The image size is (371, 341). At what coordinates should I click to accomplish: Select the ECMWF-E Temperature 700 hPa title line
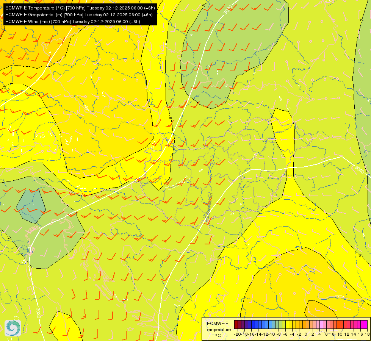(80, 8)
